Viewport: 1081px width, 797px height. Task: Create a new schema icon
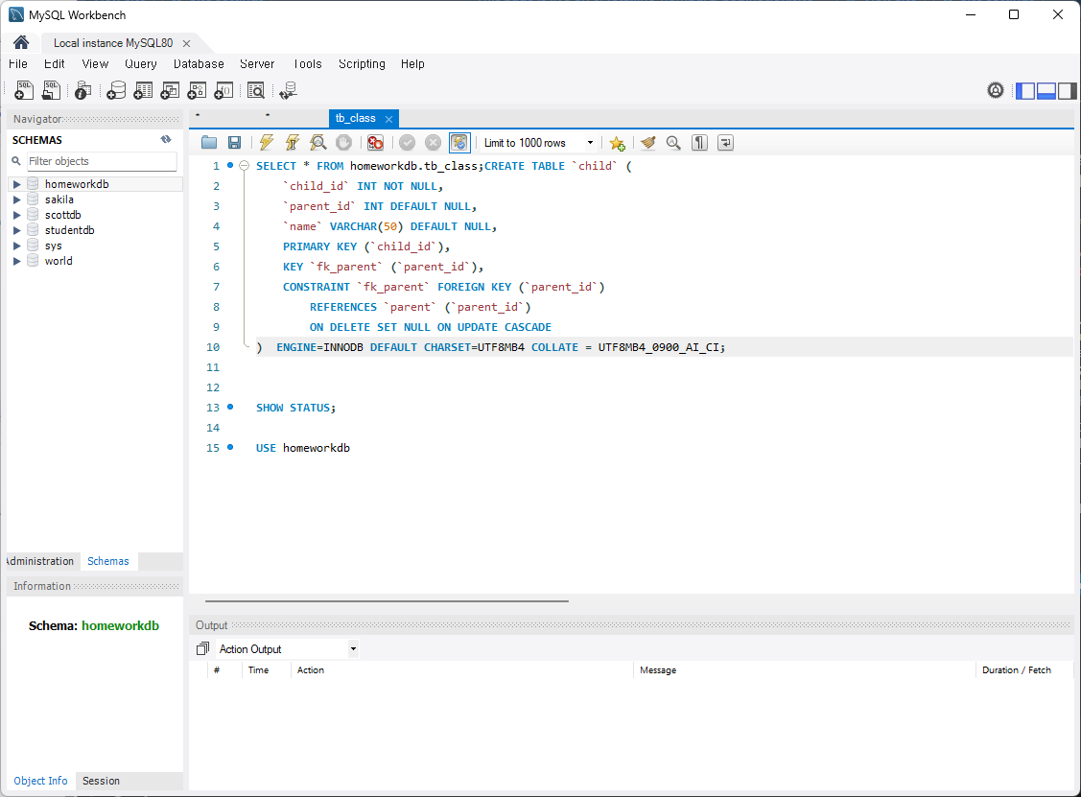tap(116, 90)
